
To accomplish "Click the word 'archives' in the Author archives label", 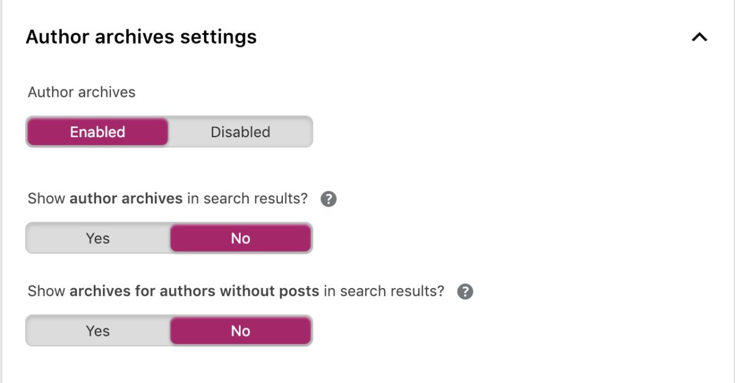I will pyautogui.click(x=108, y=93).
